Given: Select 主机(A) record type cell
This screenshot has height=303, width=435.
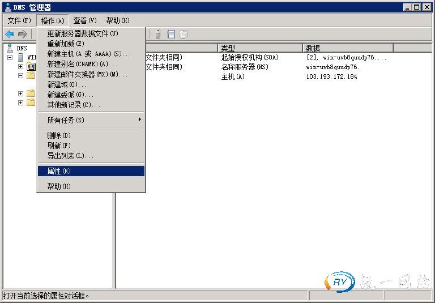Looking at the screenshot, I should coord(233,76).
